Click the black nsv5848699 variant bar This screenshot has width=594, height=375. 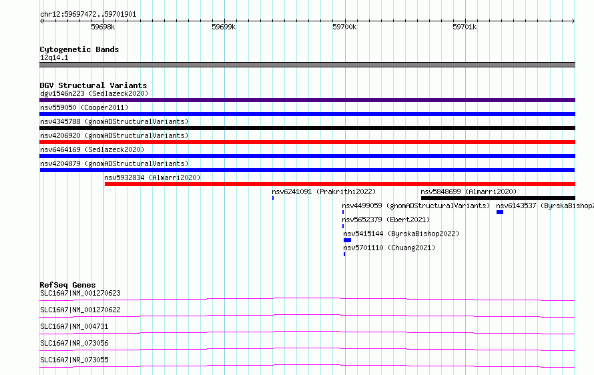498,198
